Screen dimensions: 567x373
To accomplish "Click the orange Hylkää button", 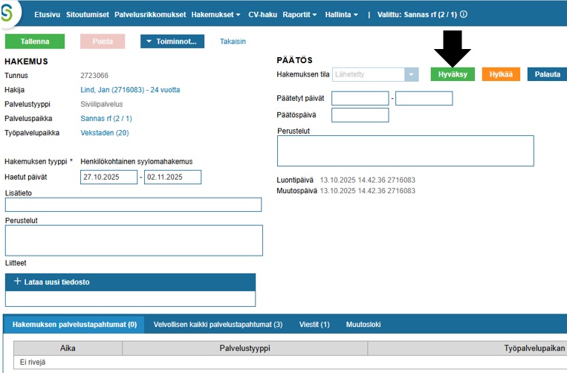I will tap(500, 74).
